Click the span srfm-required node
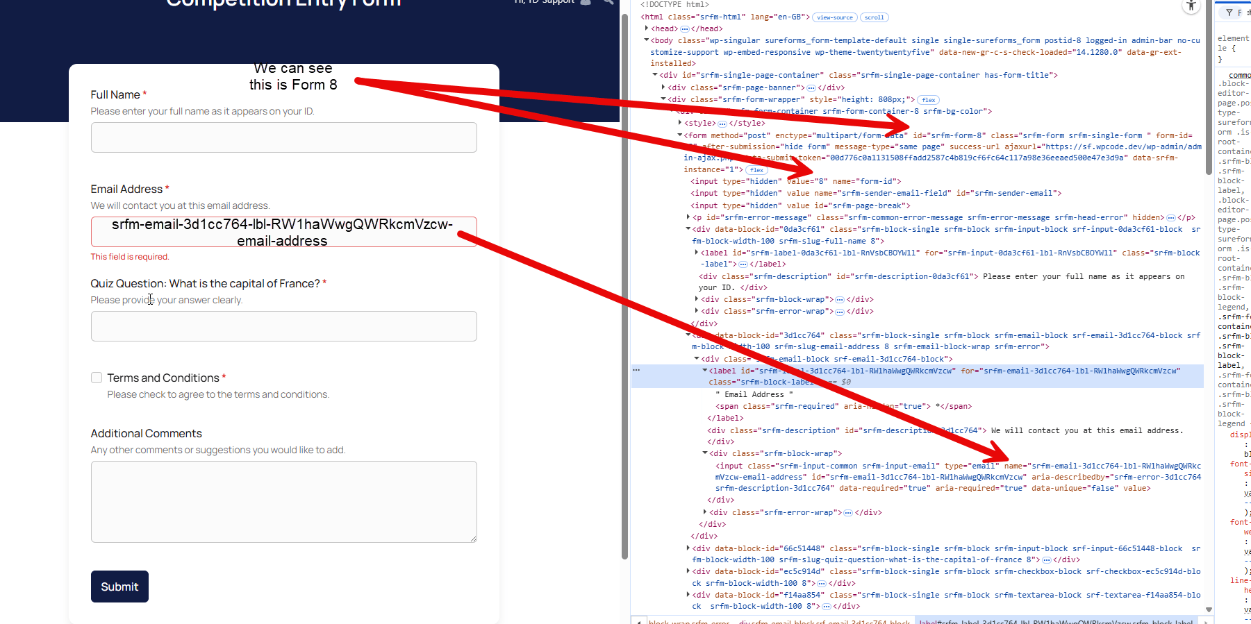1251x624 pixels. [843, 406]
